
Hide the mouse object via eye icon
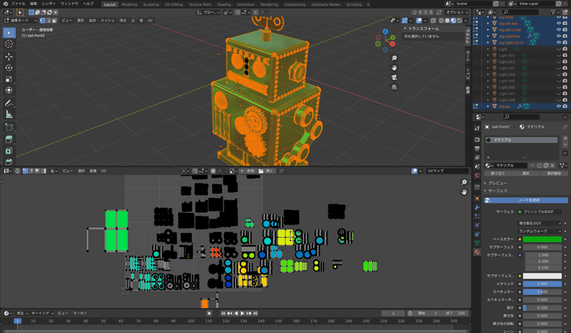point(559,106)
